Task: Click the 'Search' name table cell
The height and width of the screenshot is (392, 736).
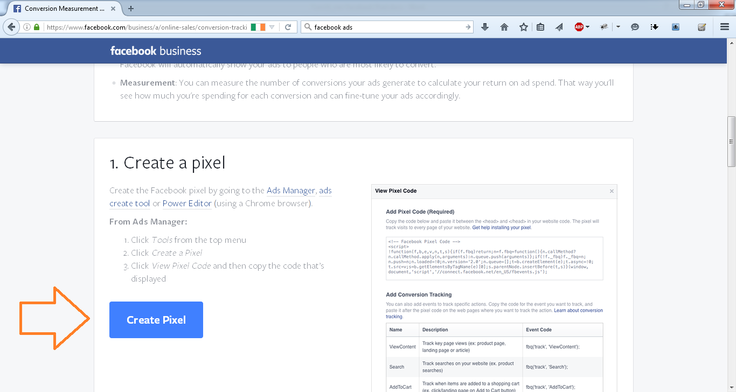Action: pos(402,367)
